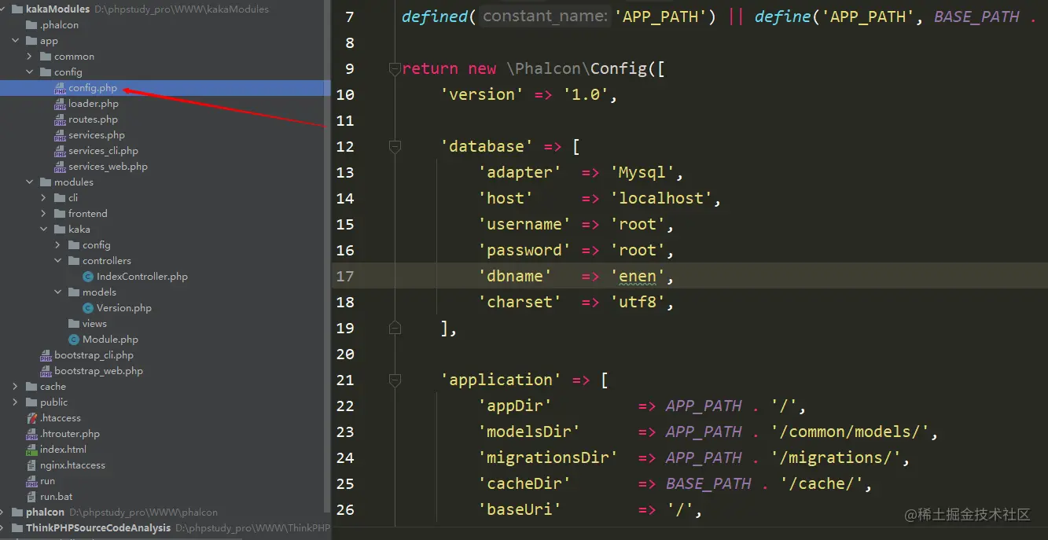Screen dimensions: 1048x540
Task: Click the nginx.htaccess file icon
Action: [x=31, y=465]
